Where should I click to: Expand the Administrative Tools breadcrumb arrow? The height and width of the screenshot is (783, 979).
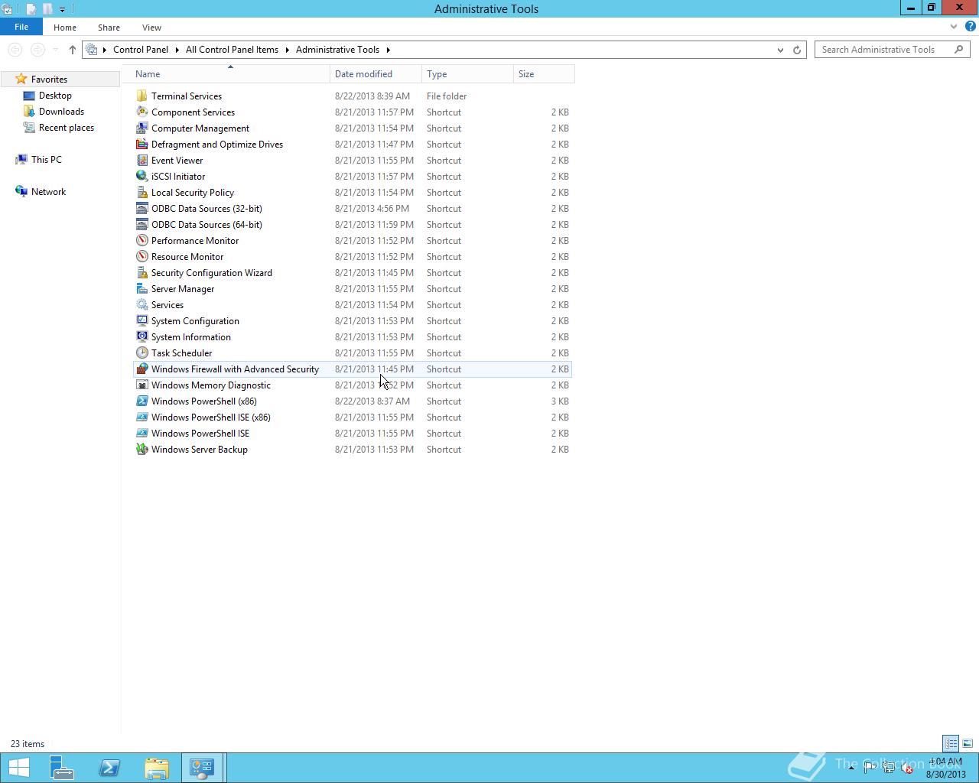tap(389, 50)
